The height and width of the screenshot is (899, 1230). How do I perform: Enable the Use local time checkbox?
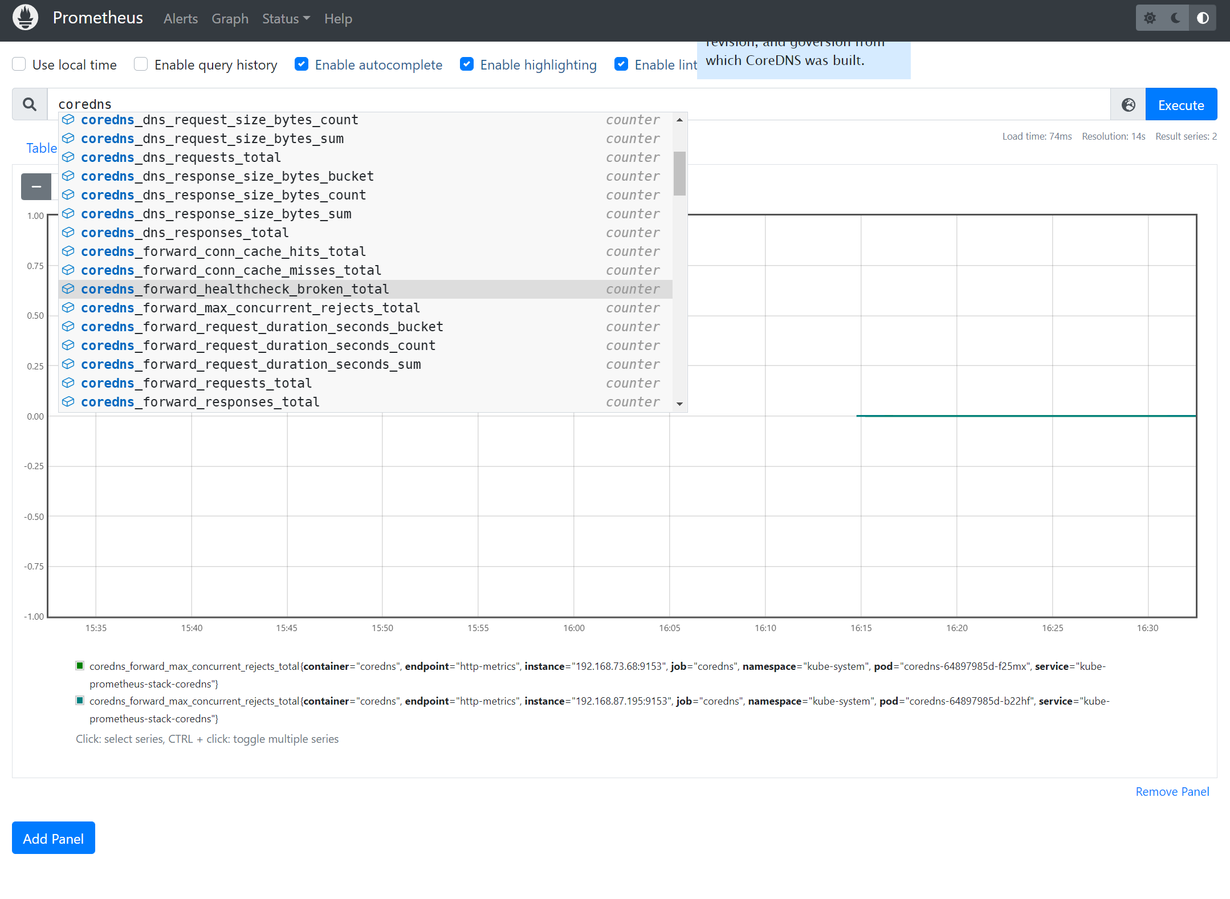point(19,64)
